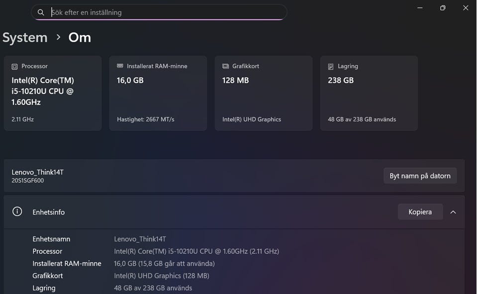Screen dimensions: 477x294
Task: Open the System breadcrumb link
Action: [25, 38]
